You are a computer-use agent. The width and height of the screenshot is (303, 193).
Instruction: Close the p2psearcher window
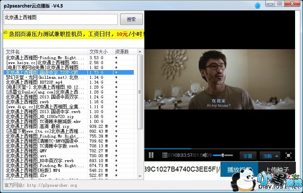click(x=292, y=4)
